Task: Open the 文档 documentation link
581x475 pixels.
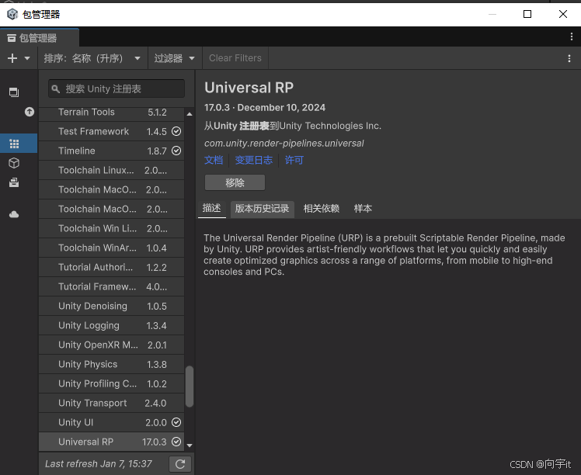Action: [214, 161]
